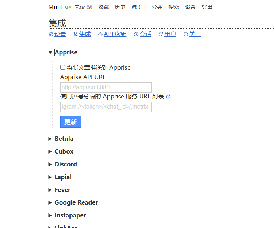Go to 收藏 in the top navigation
274x228 pixels.
pyautogui.click(x=103, y=7)
